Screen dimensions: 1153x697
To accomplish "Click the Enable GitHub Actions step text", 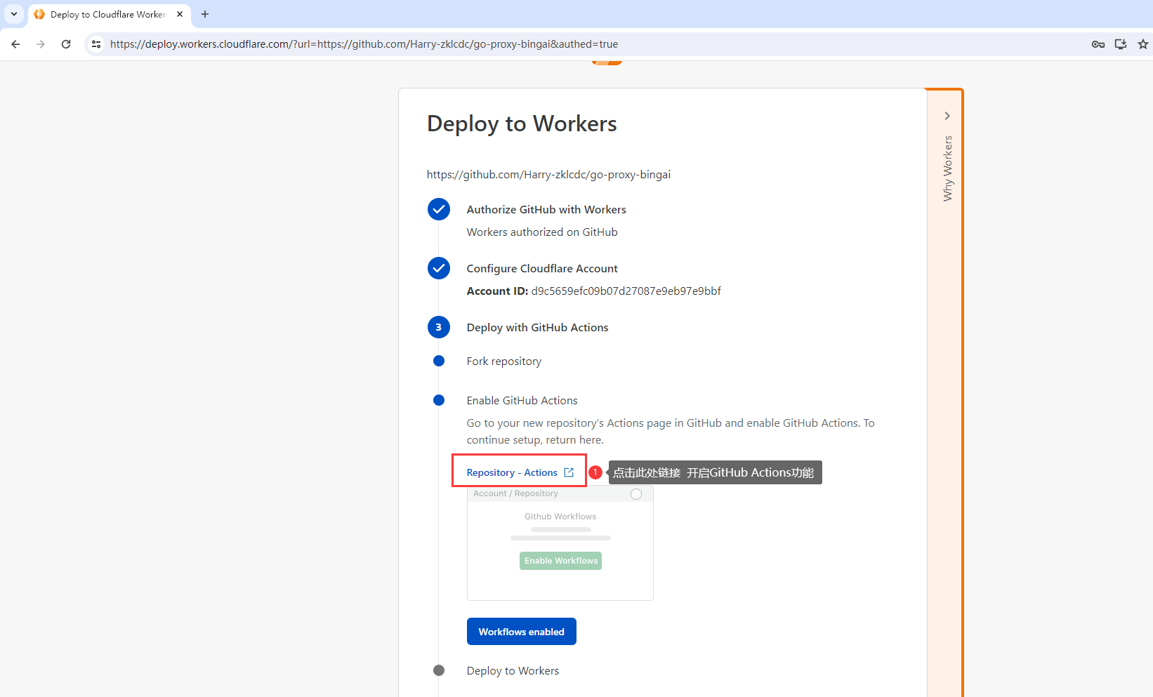I will coord(522,401).
